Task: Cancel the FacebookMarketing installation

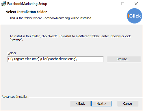Action: tap(128, 104)
